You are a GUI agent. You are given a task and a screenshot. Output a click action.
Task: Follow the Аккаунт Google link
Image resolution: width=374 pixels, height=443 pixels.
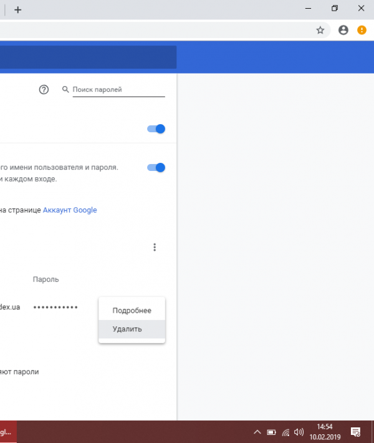tap(70, 210)
